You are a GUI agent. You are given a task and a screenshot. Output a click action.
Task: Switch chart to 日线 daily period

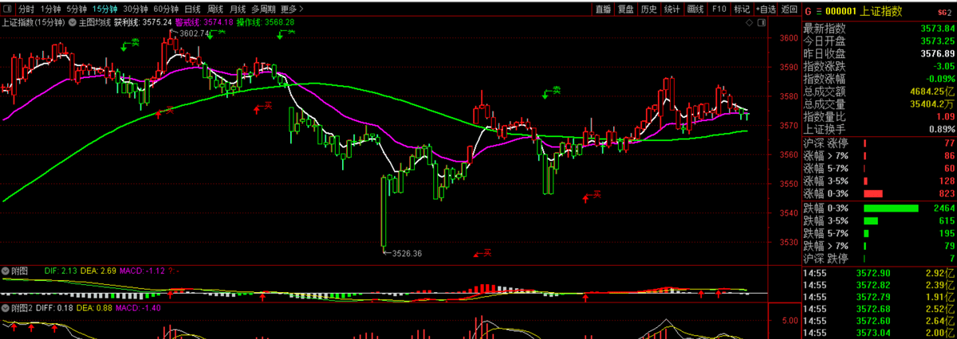(x=192, y=10)
